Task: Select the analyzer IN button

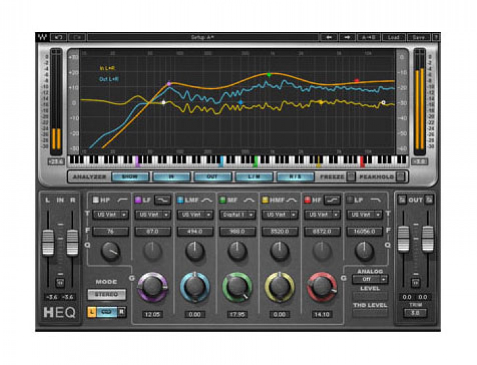Action: click(172, 177)
